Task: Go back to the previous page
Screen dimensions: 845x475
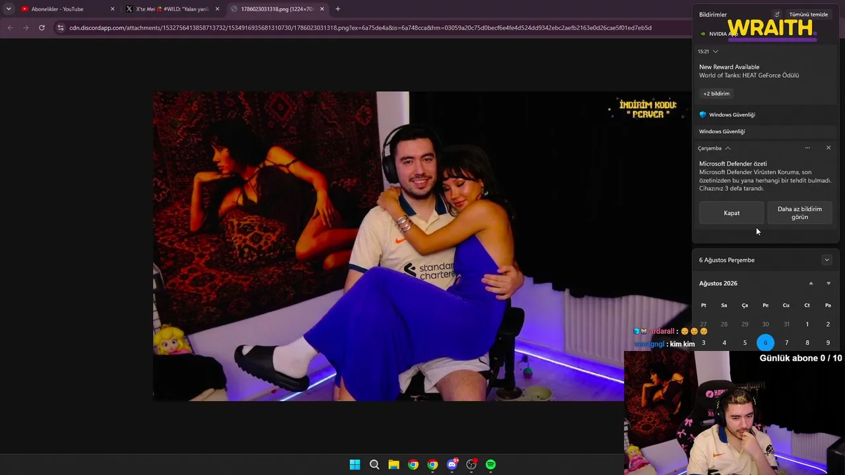Action: 10,28
